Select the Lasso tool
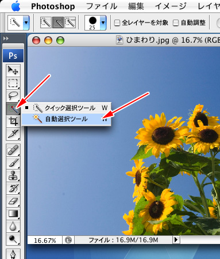Image resolution: width=220 pixels, height=259 pixels. 13,96
